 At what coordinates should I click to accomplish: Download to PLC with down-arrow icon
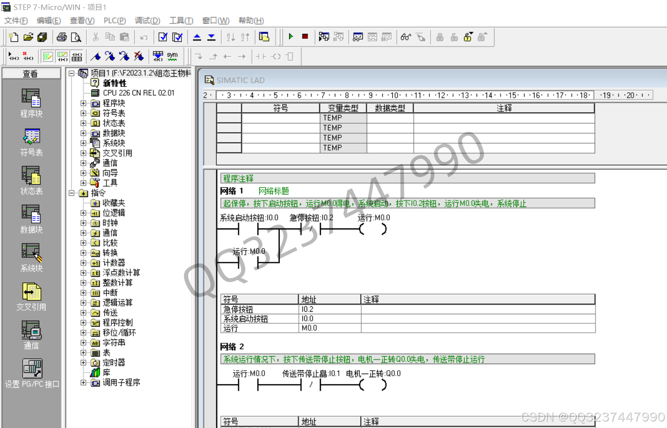pos(211,37)
